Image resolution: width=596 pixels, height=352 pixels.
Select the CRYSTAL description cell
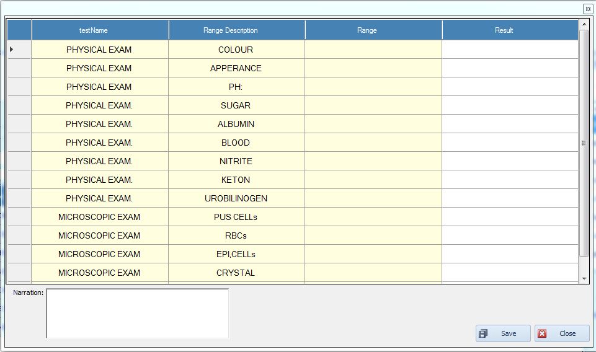(x=237, y=273)
